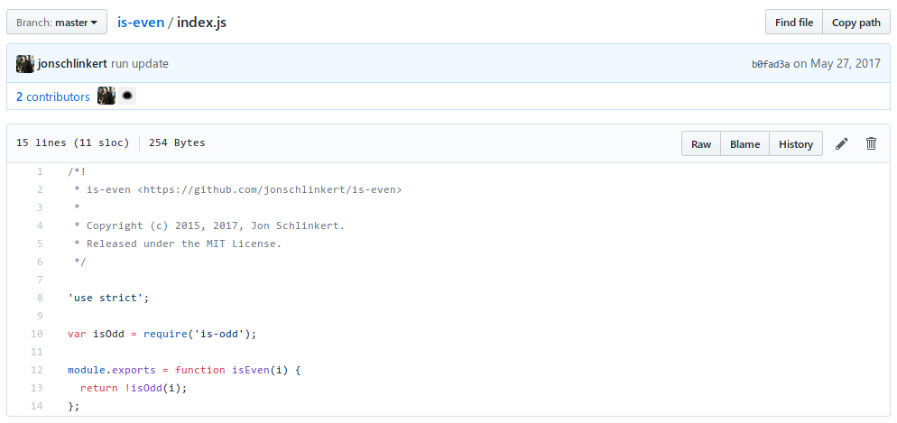Select line number 5

(40, 244)
